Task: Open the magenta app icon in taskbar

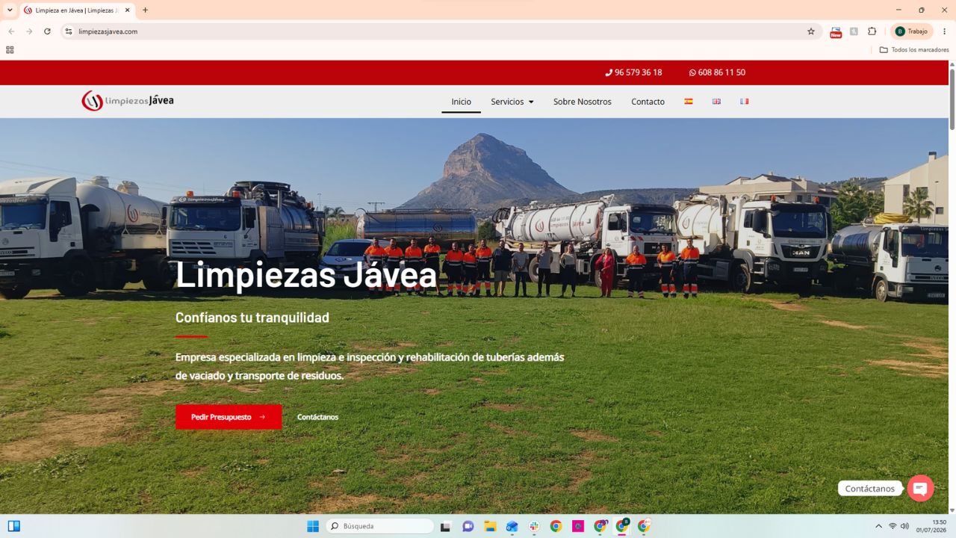Action: coord(578,526)
